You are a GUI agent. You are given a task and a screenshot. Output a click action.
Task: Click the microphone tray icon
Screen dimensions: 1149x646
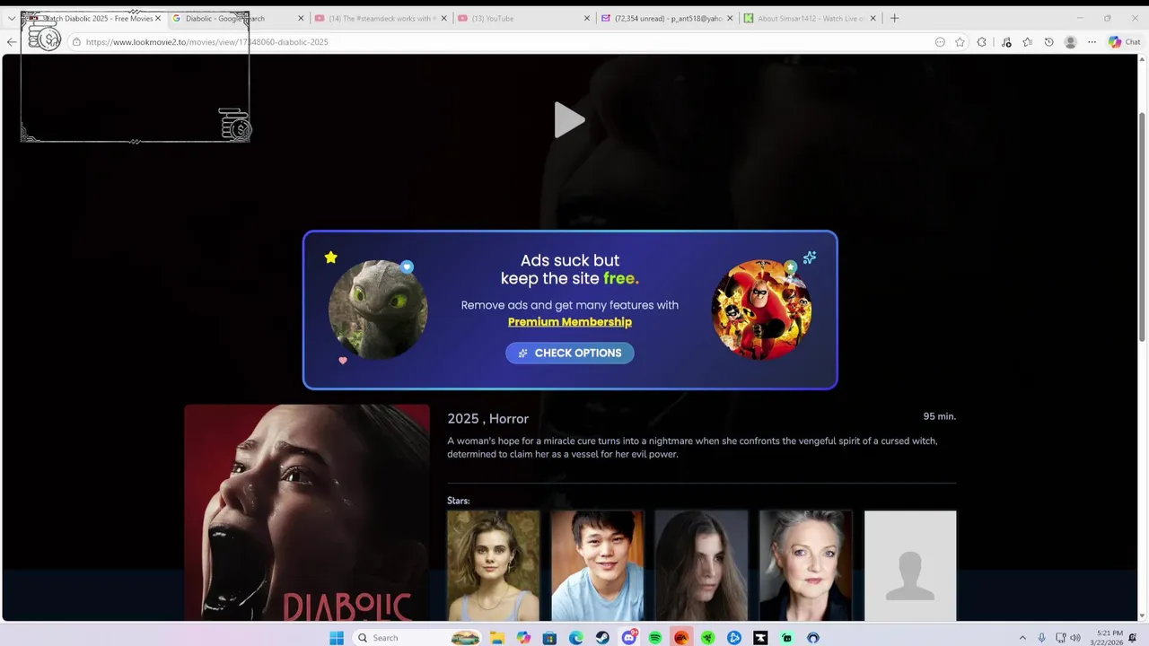tap(1041, 638)
